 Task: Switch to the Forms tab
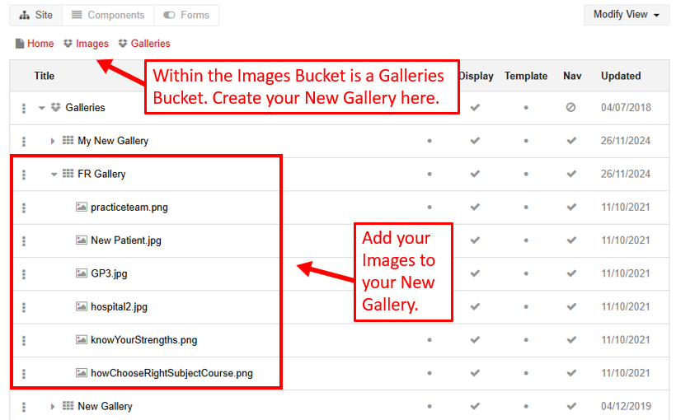point(186,15)
